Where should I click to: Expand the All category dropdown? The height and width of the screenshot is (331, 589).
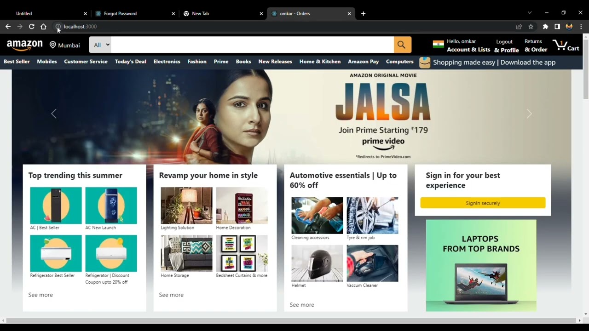click(x=100, y=45)
